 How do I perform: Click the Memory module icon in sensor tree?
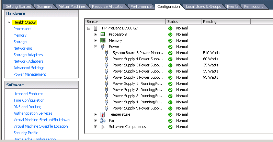pyautogui.click(x=103, y=41)
